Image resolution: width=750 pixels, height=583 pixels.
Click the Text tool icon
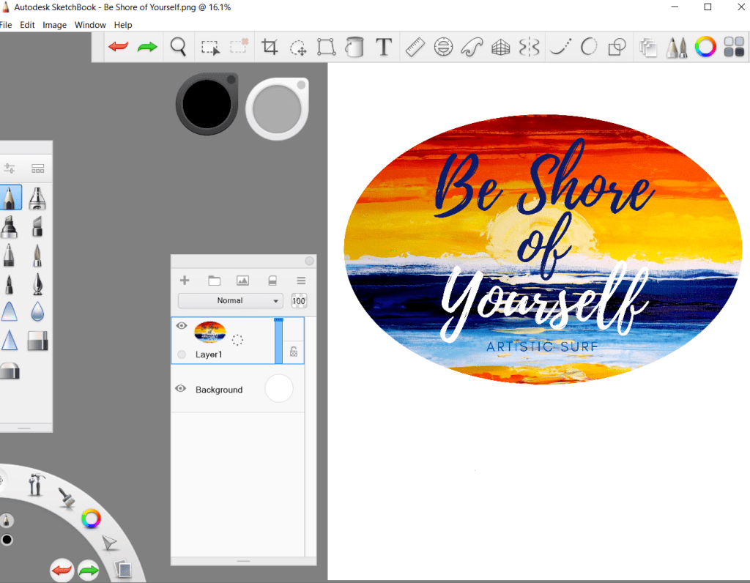[x=384, y=48]
